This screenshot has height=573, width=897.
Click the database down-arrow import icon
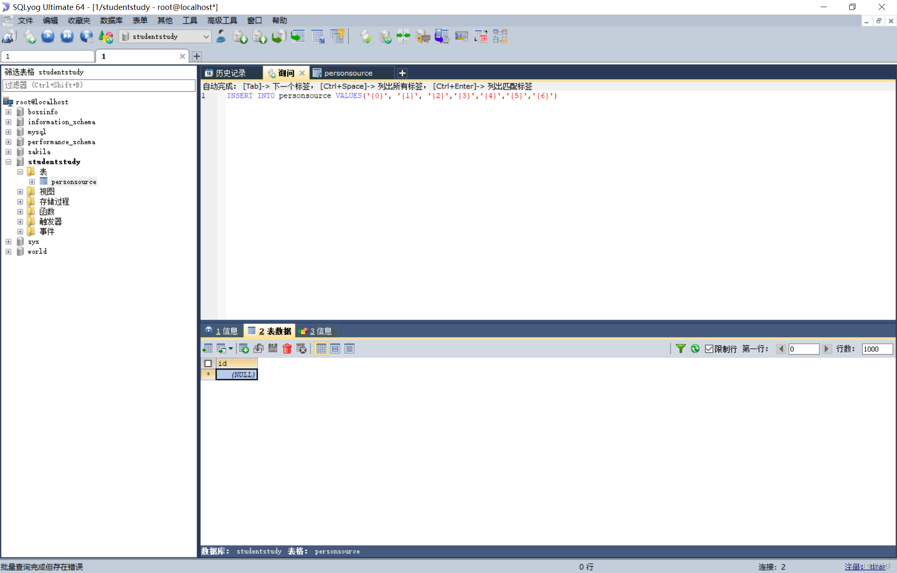click(x=240, y=37)
